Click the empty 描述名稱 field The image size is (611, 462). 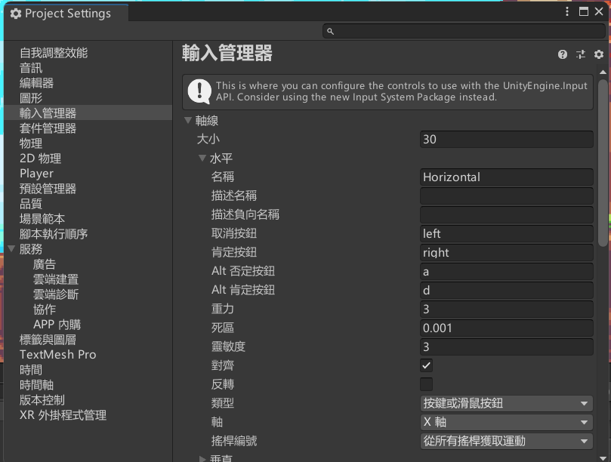click(x=507, y=196)
